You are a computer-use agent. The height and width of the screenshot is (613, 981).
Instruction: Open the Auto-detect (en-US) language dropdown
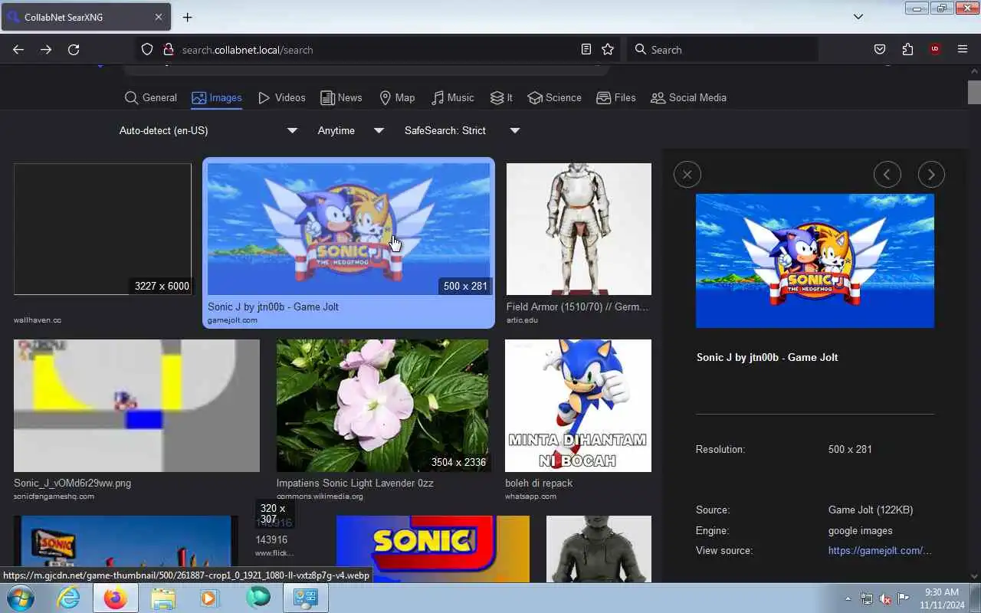(208, 130)
